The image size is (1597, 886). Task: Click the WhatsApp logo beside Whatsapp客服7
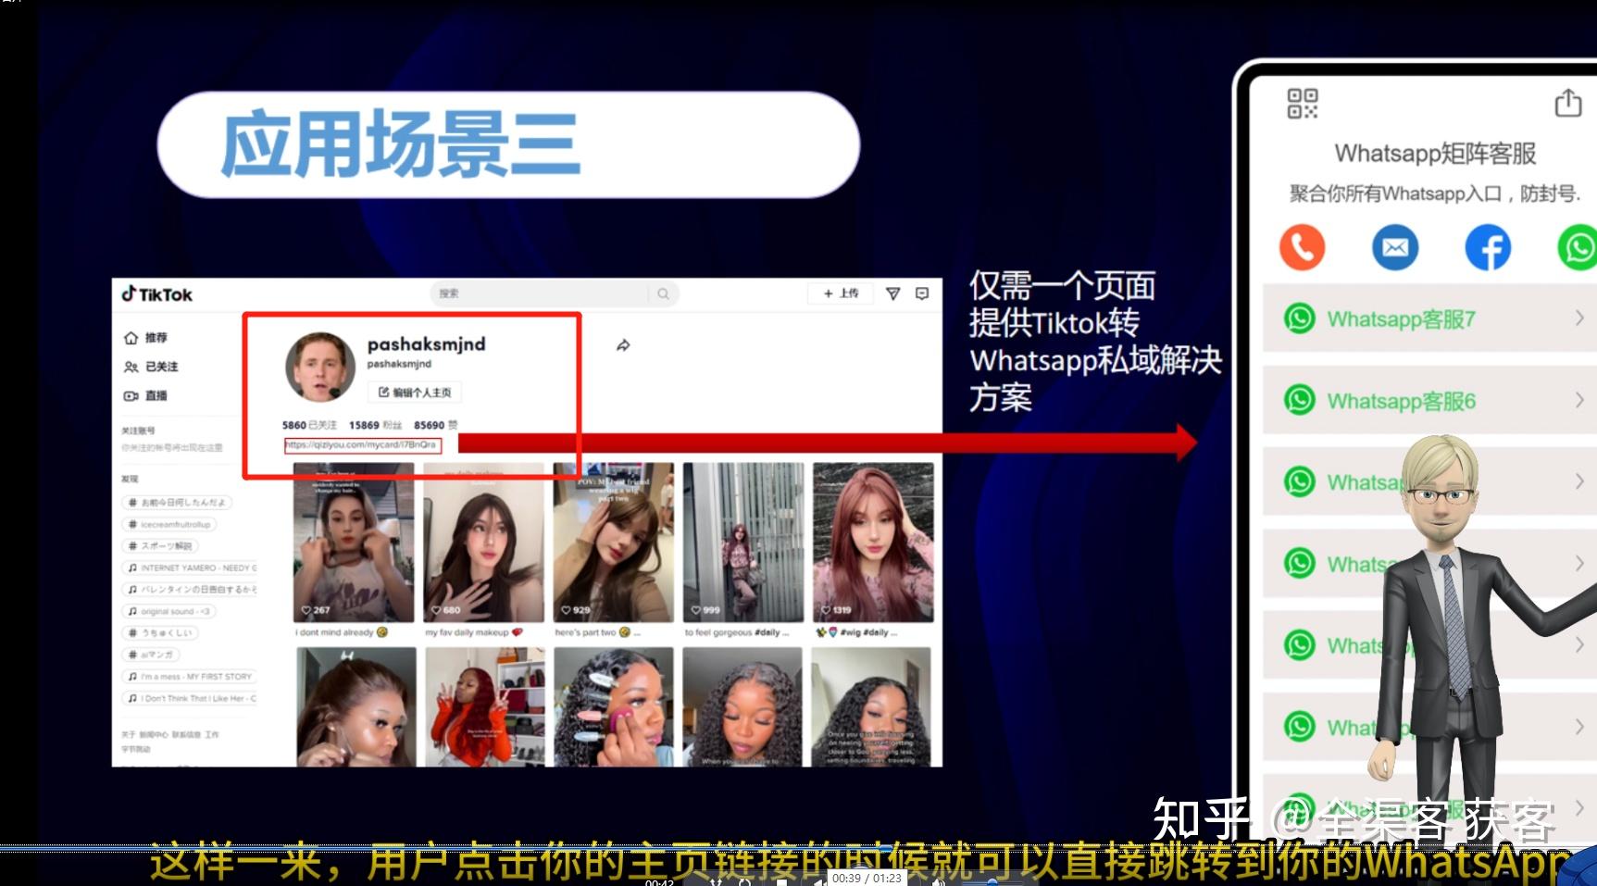pyautogui.click(x=1300, y=318)
